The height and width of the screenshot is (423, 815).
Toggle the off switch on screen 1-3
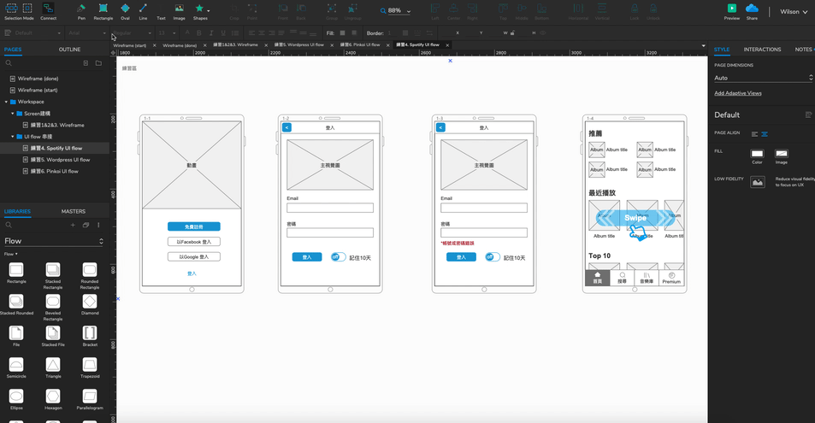pos(493,257)
